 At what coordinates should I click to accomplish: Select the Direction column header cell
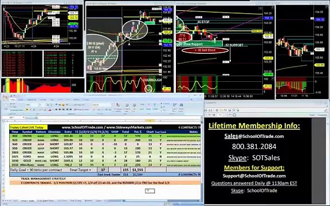(x=54, y=132)
